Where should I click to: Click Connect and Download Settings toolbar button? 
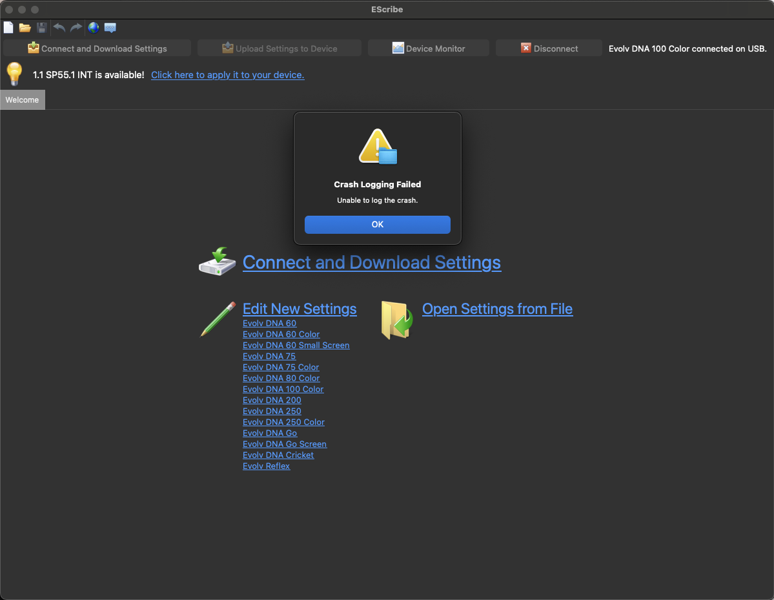97,48
